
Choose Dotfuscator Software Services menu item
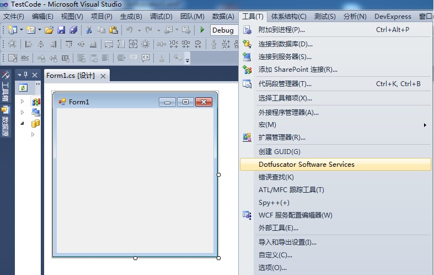[335, 165]
